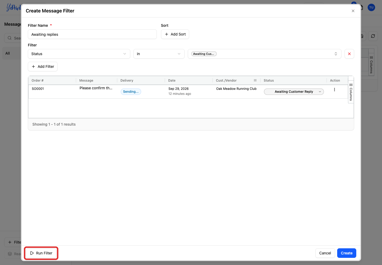Cancel the filter creation

pos(325,253)
